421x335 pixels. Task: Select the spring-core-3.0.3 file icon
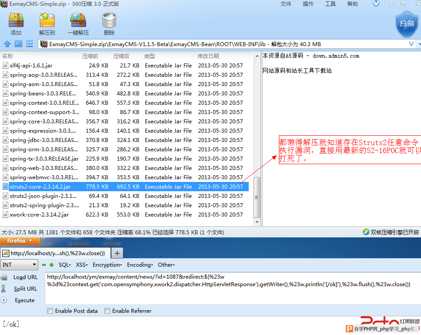5,122
